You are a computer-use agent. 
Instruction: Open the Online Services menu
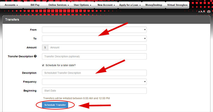(59, 5)
